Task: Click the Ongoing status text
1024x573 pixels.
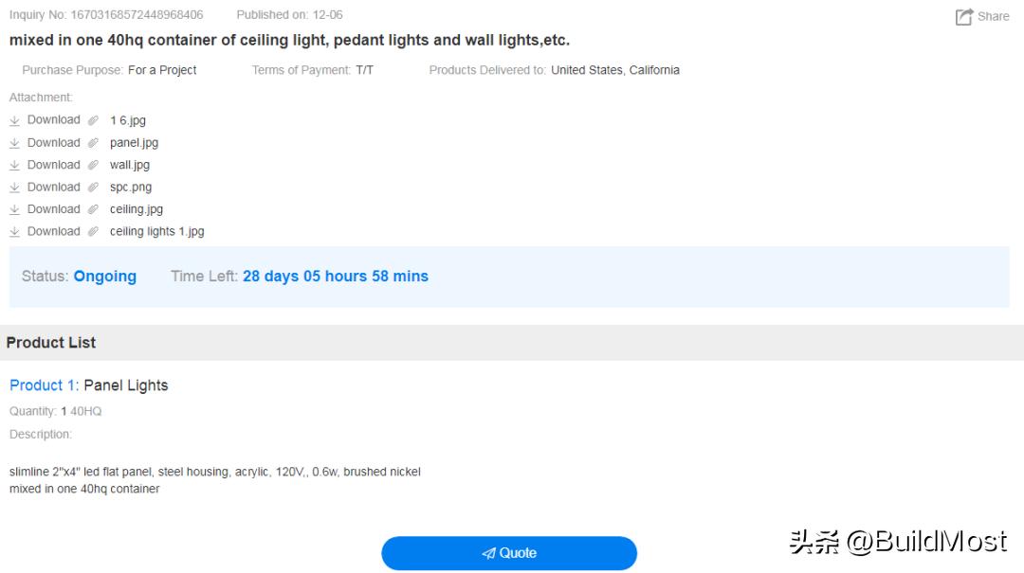Action: tap(104, 277)
